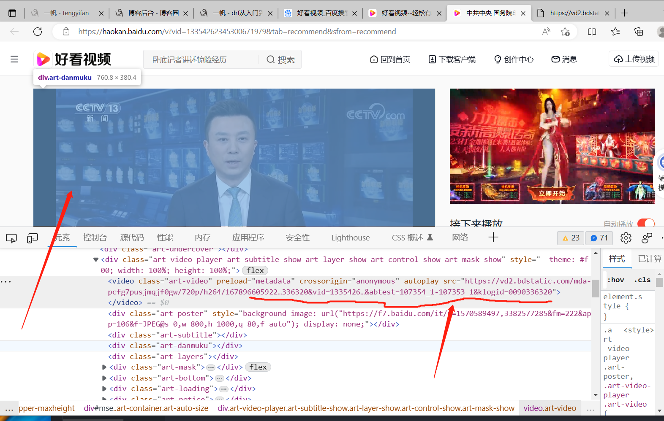Select the 样式 styles pane tab

pyautogui.click(x=617, y=259)
